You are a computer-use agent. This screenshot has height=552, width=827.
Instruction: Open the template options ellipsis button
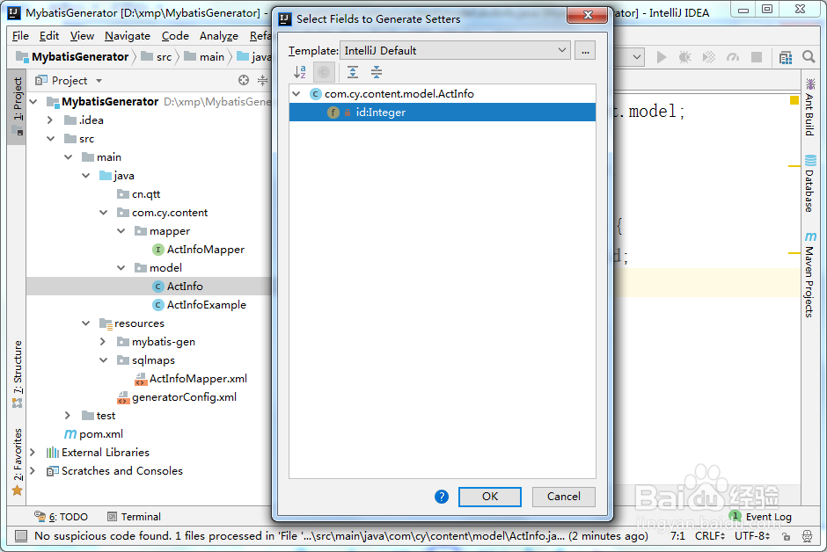pyautogui.click(x=585, y=51)
